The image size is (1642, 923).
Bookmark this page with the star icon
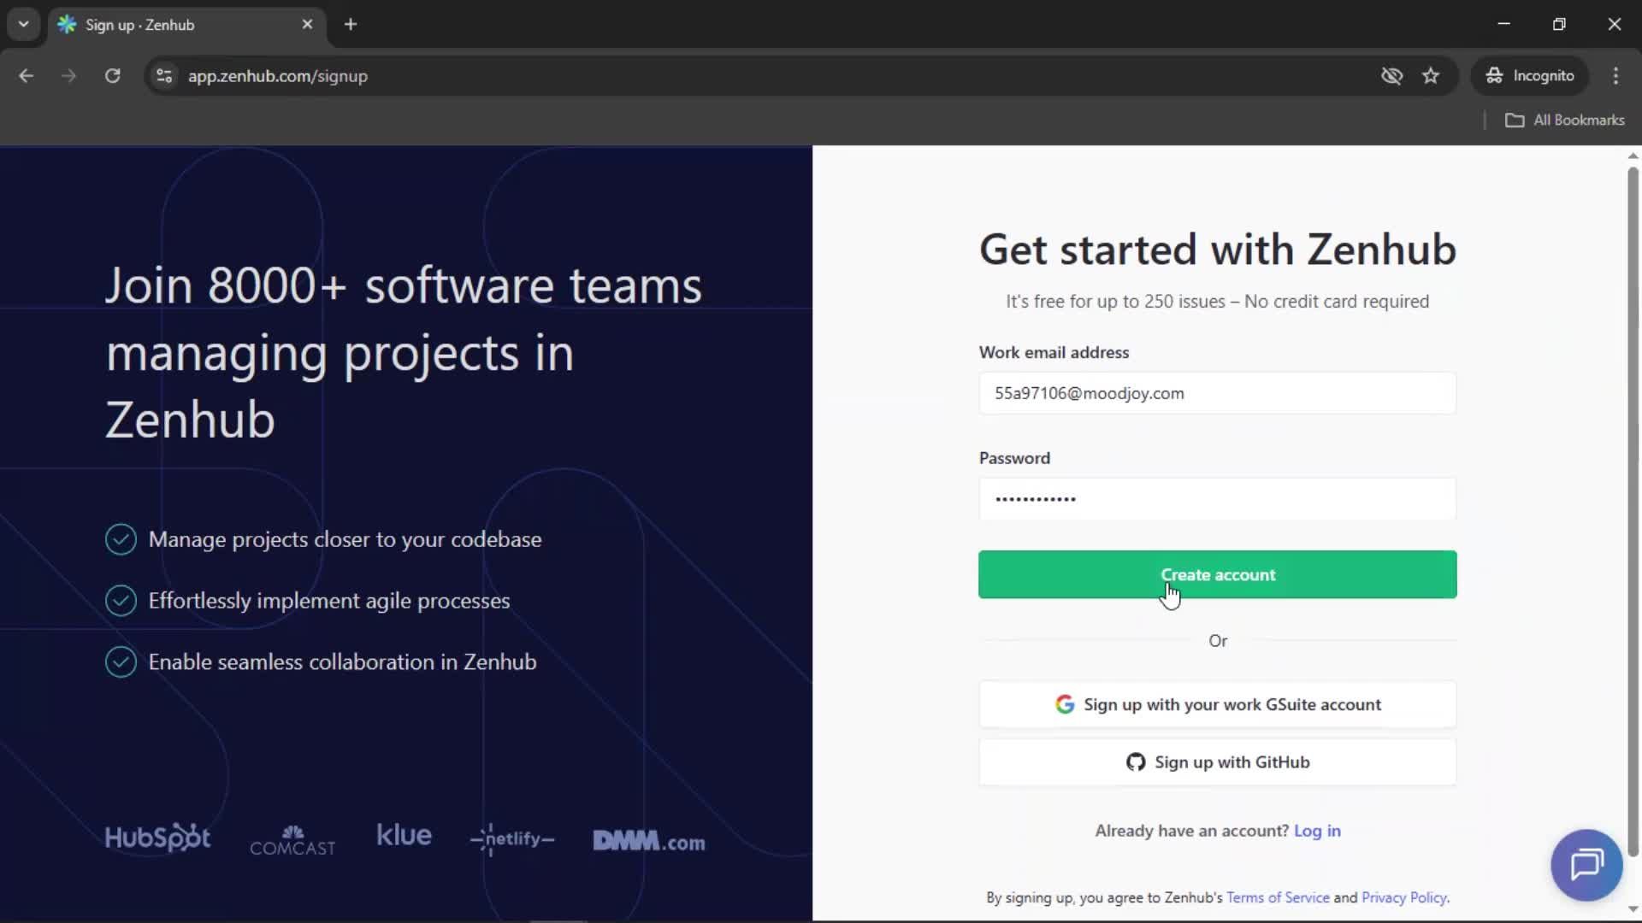click(1432, 76)
